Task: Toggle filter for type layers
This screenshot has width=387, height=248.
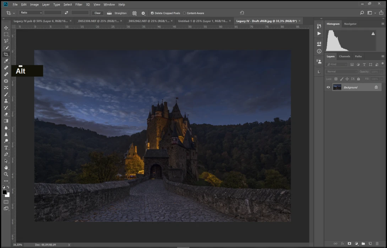Action: tap(364, 64)
